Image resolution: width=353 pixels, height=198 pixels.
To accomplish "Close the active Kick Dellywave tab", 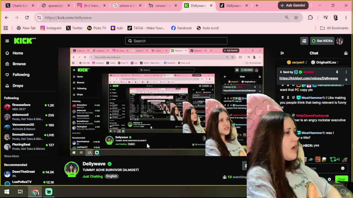I will click(211, 5).
